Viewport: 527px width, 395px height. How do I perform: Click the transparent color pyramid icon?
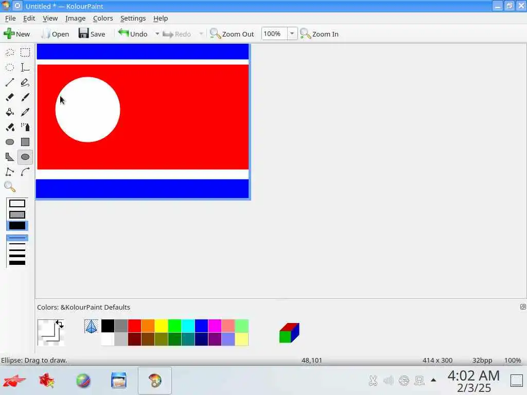point(91,327)
